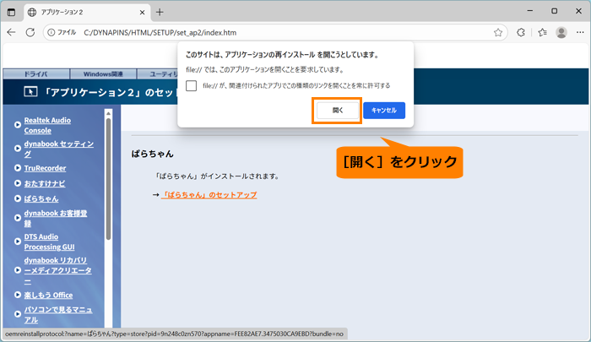Click the cursor icon beside the アプリケーション2 heading
Screen dimensions: 591x342
pos(30,92)
